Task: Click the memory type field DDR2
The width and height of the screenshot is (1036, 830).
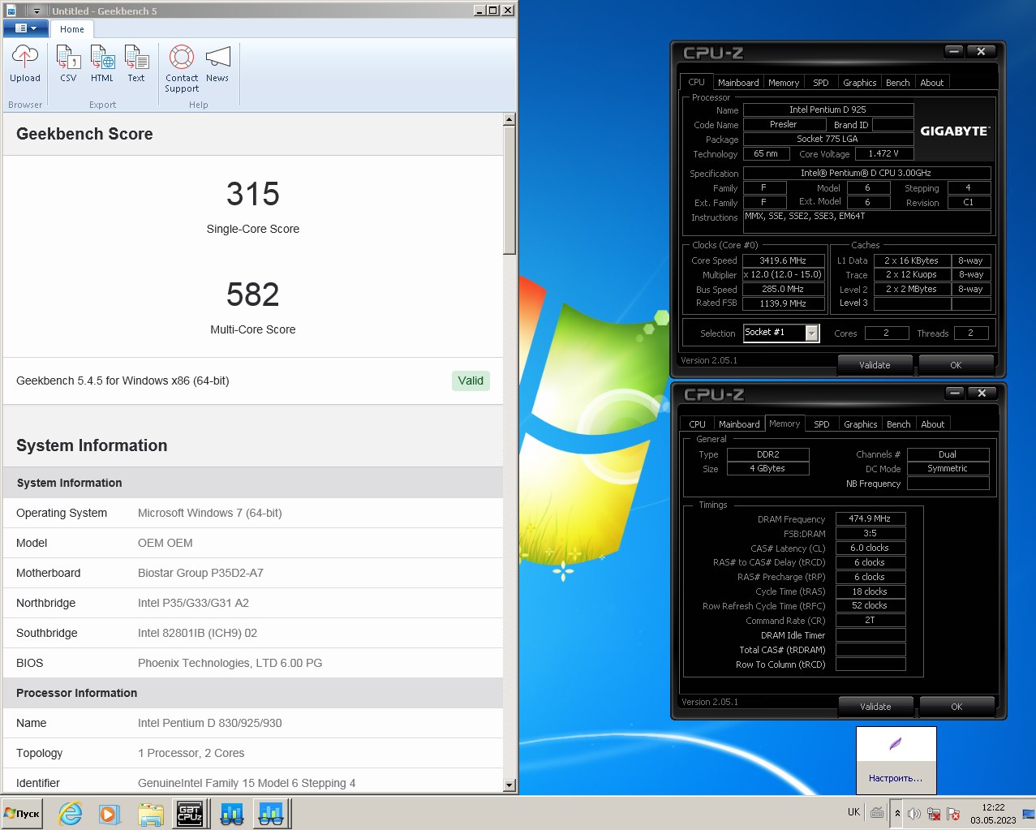Action: click(767, 454)
